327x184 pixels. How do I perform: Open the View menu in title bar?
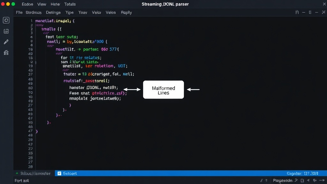click(42, 4)
